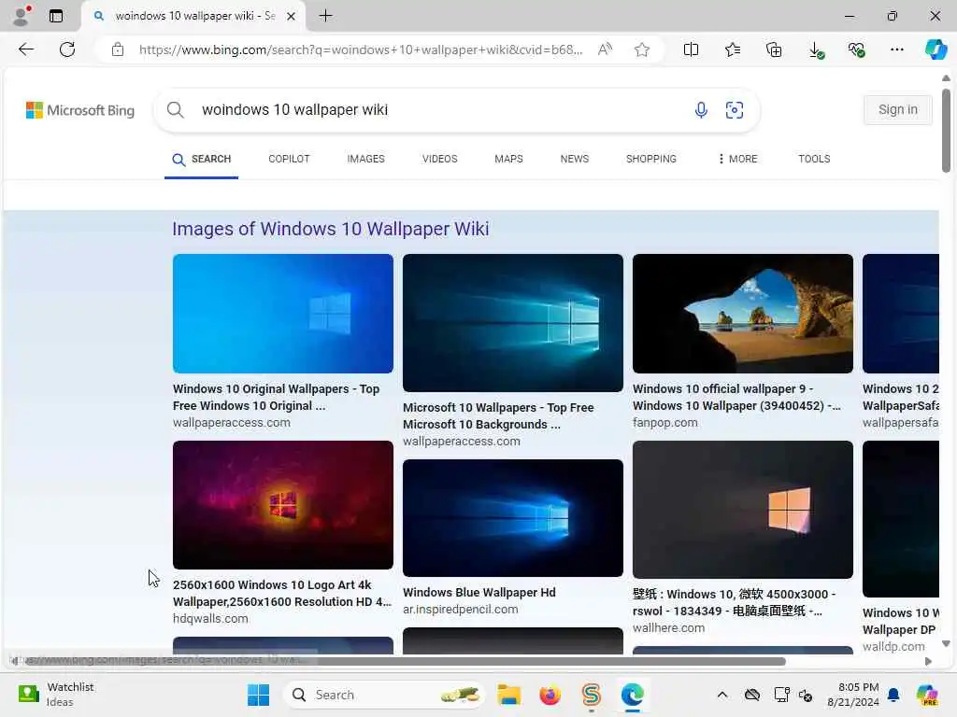This screenshot has height=717, width=957.
Task: Open orange Windows logo wallhere thumbnail
Action: point(743,510)
